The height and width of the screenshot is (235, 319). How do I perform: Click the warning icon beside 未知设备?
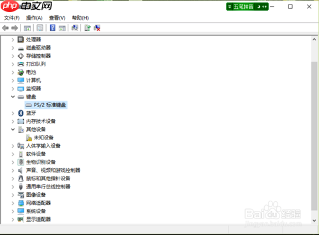coord(29,138)
